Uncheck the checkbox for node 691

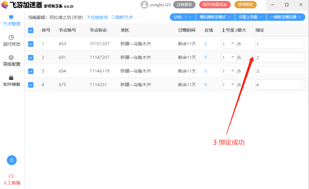pyautogui.click(x=31, y=57)
